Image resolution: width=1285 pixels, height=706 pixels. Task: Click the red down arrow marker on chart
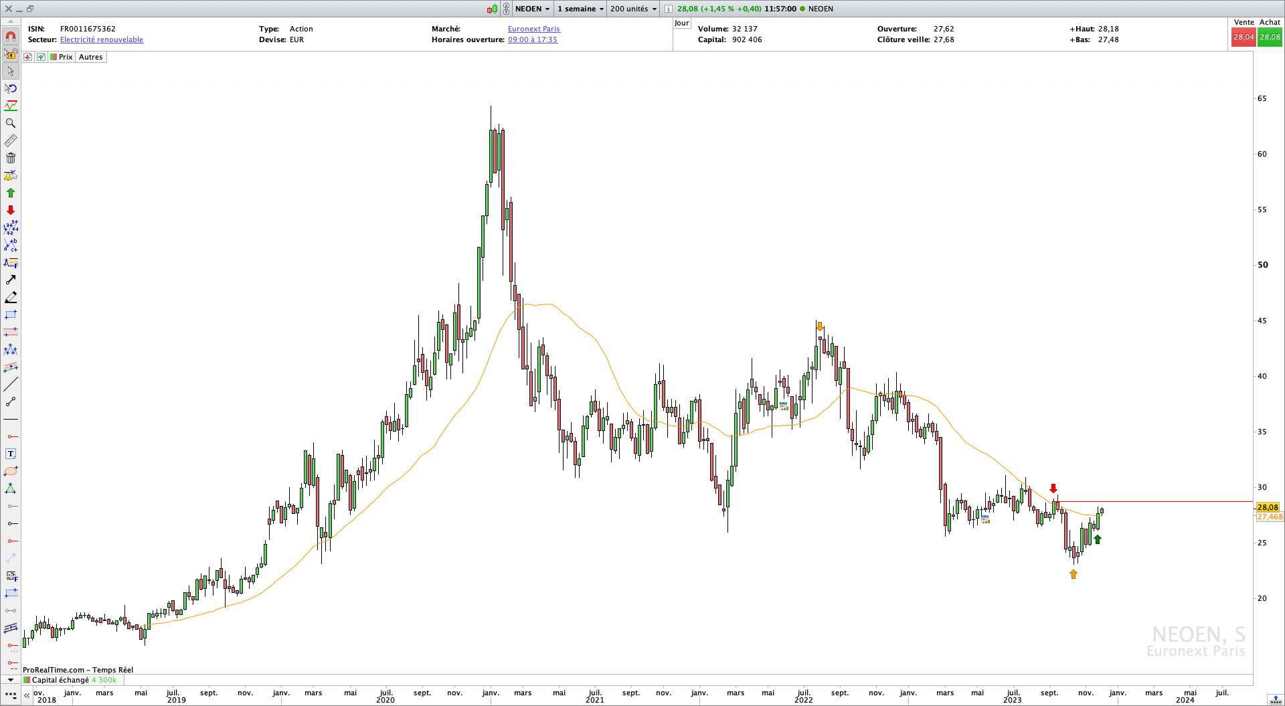pos(1053,489)
